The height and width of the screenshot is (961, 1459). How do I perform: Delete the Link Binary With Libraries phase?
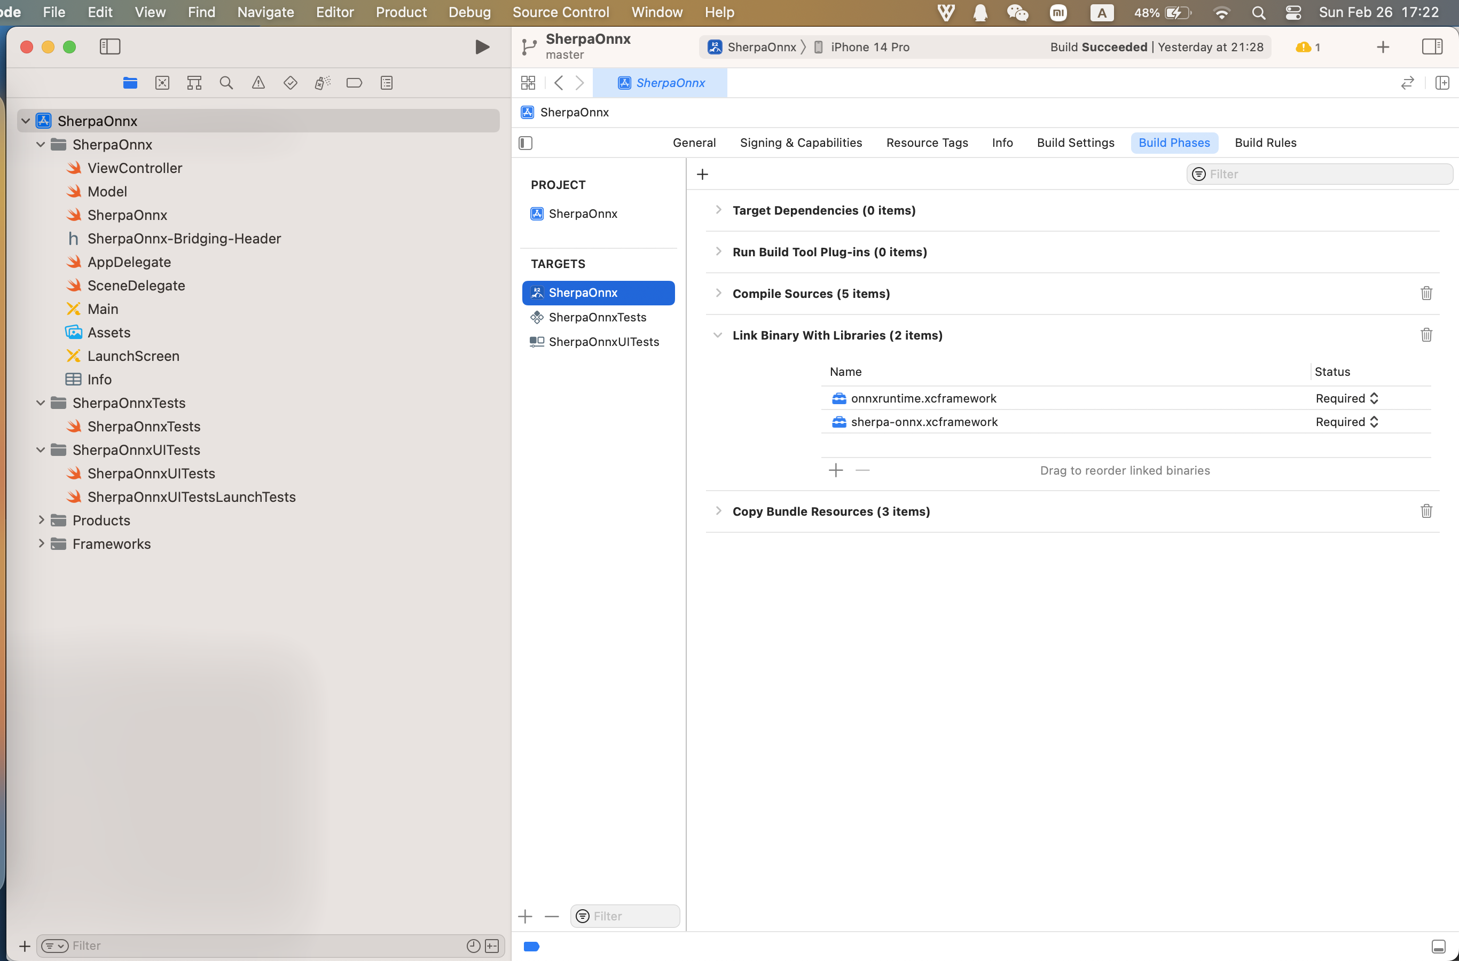pos(1426,335)
